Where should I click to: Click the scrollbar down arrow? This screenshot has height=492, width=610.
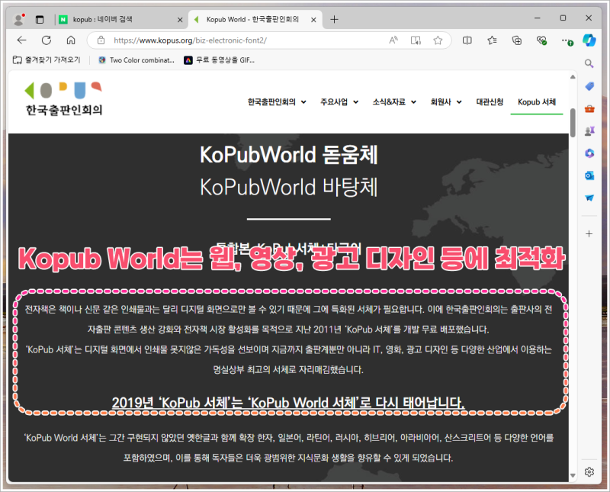[573, 475]
